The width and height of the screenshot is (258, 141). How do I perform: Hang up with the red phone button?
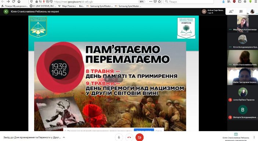(129, 137)
